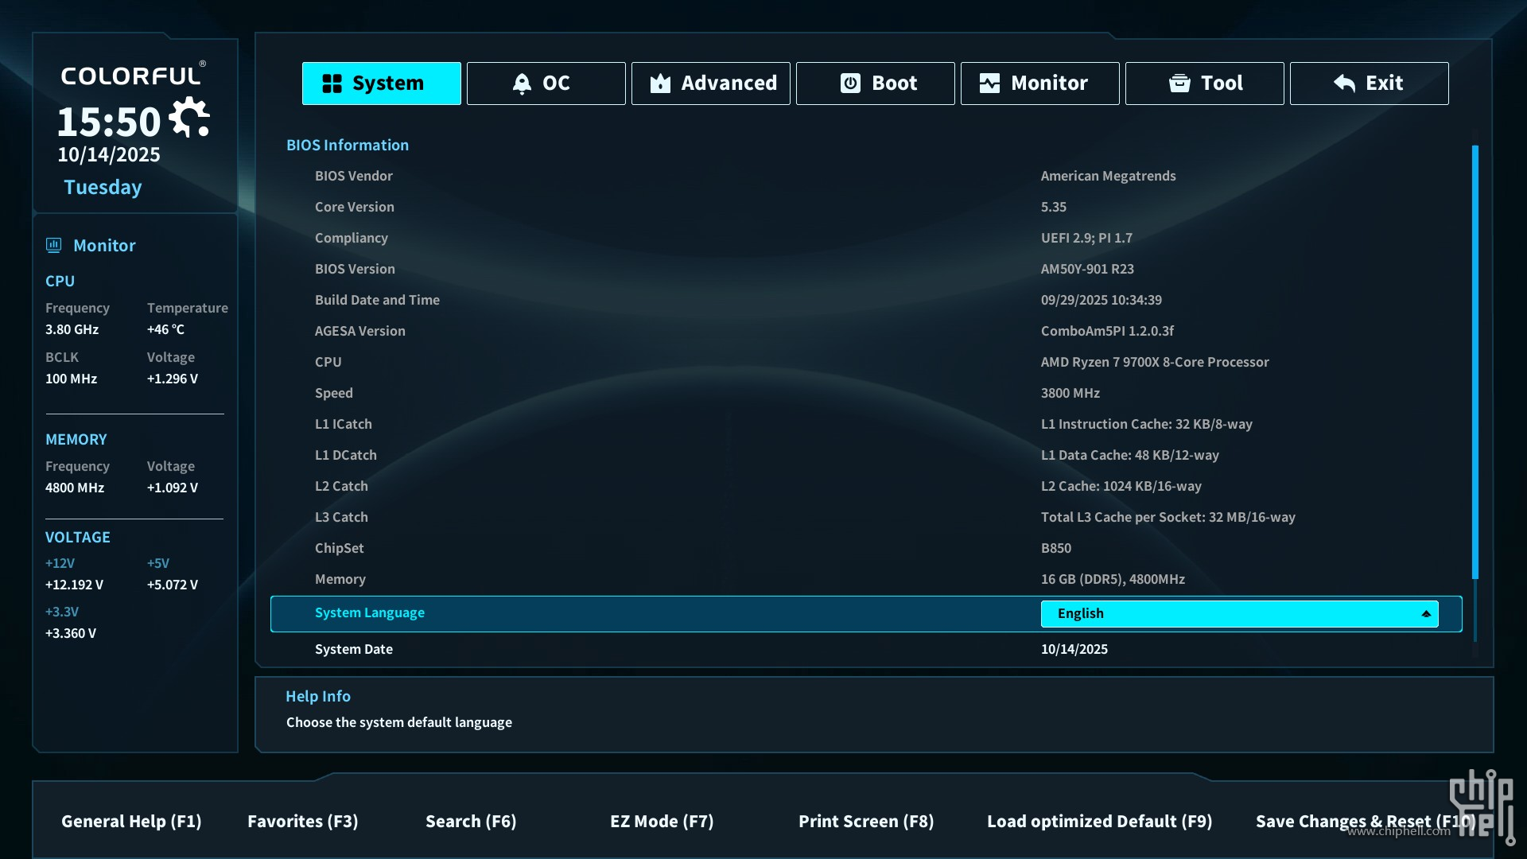Open Favorites (F3)

coord(302,821)
